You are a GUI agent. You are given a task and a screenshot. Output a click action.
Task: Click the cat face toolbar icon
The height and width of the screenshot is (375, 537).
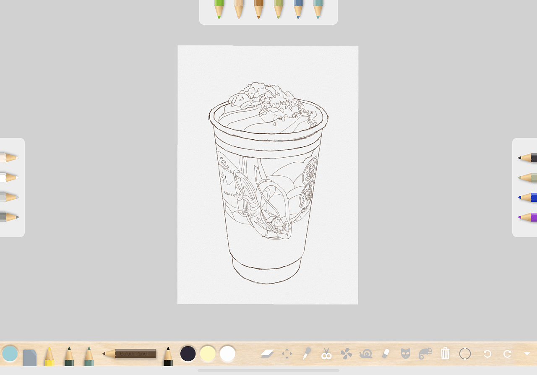(x=405, y=354)
